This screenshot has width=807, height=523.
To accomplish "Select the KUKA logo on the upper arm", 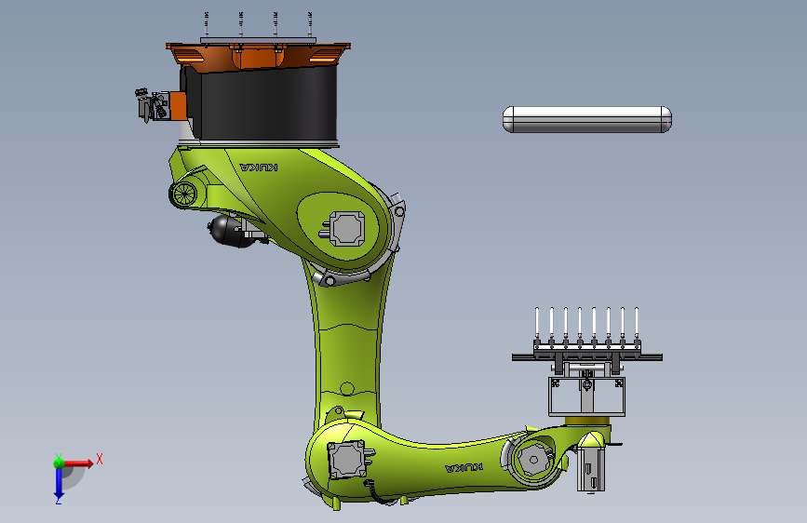I will [x=259, y=168].
